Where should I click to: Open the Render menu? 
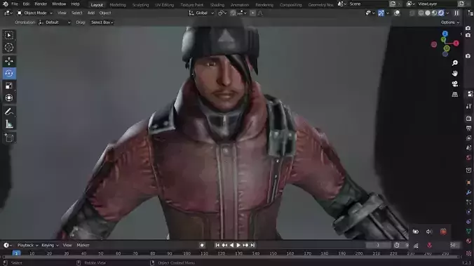coord(41,4)
